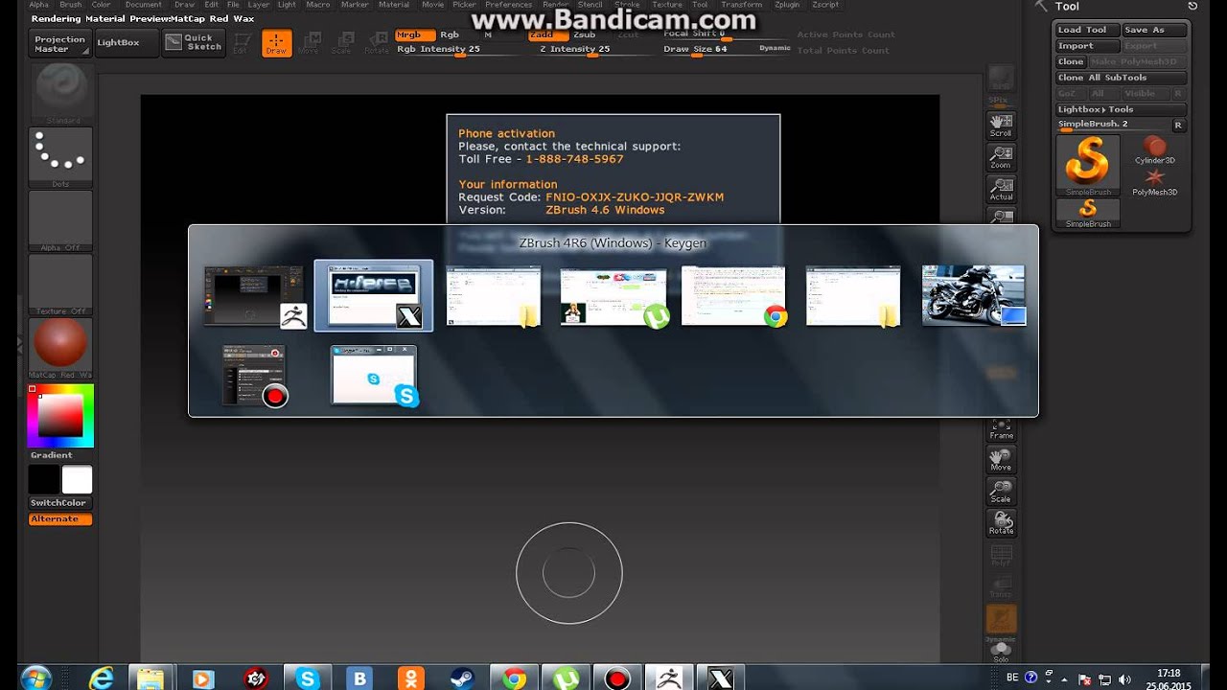Select the motorcycle desktop thumbnail in task switcher

(x=974, y=296)
